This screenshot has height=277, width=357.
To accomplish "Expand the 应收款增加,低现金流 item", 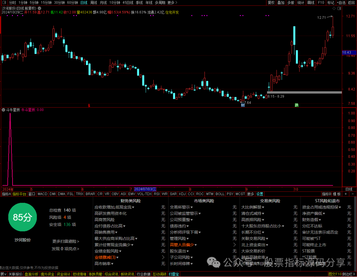I will [114, 207].
